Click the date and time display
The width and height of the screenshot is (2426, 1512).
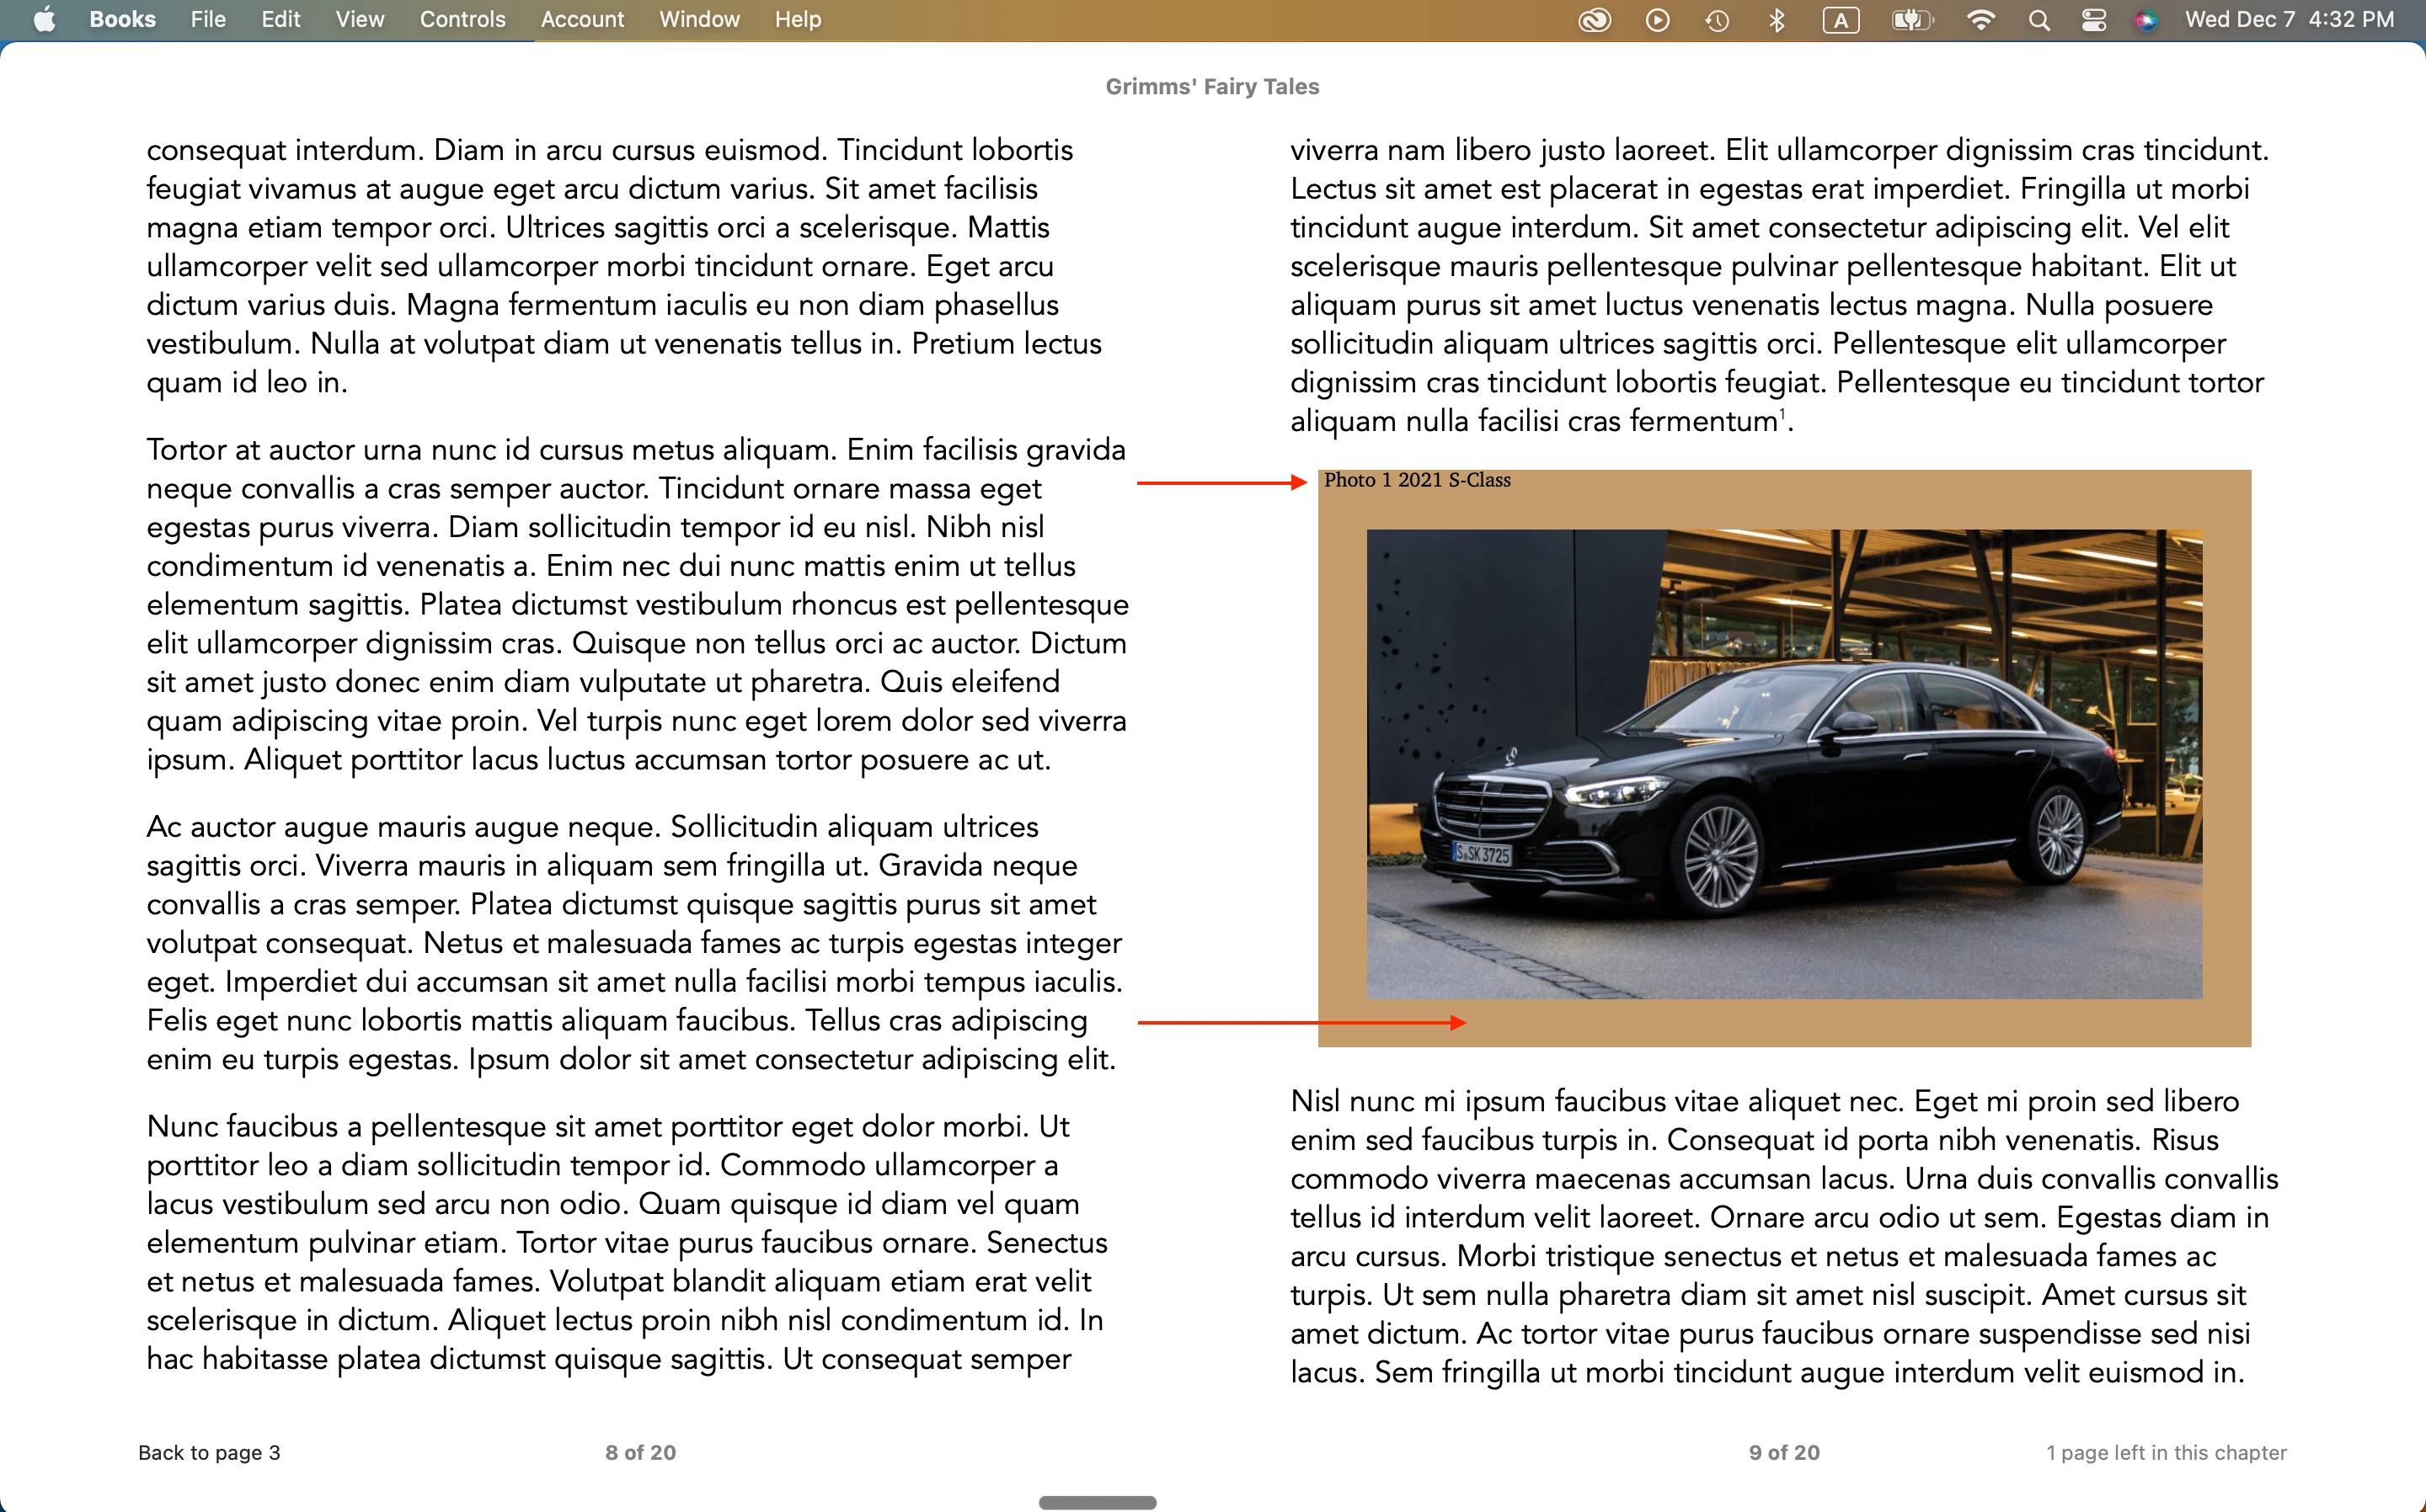pos(2289,20)
